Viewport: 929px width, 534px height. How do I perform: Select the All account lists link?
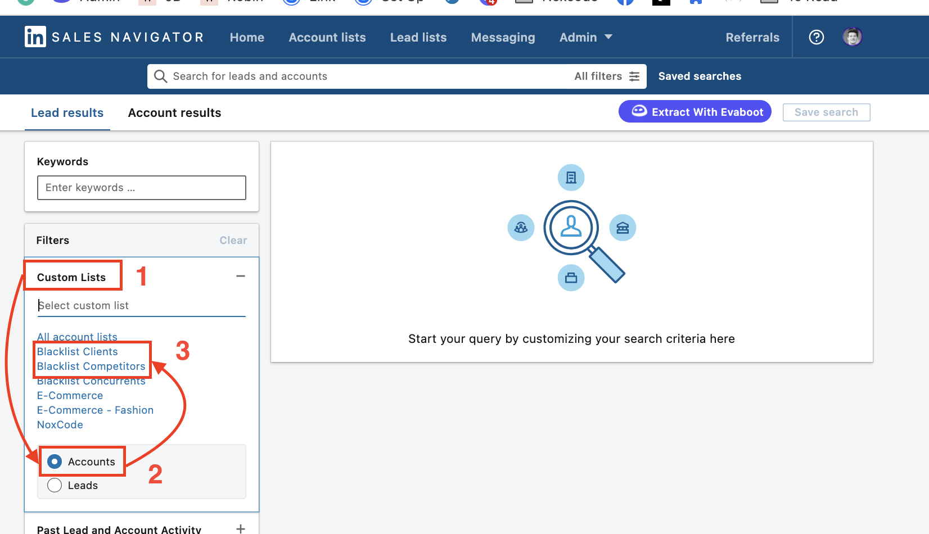(77, 337)
